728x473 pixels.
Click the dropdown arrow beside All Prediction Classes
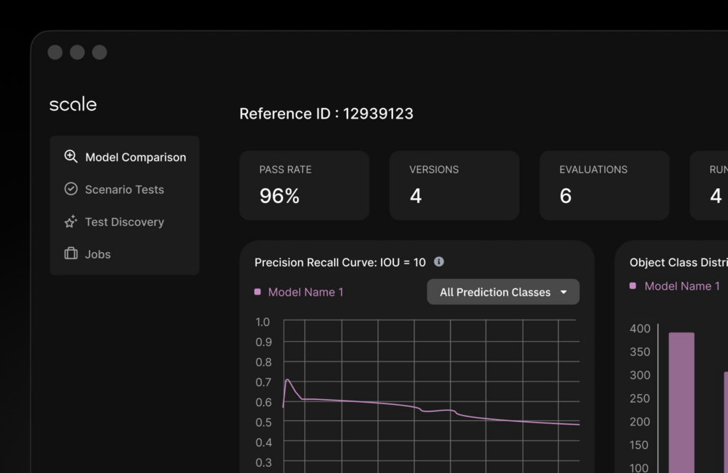click(563, 292)
